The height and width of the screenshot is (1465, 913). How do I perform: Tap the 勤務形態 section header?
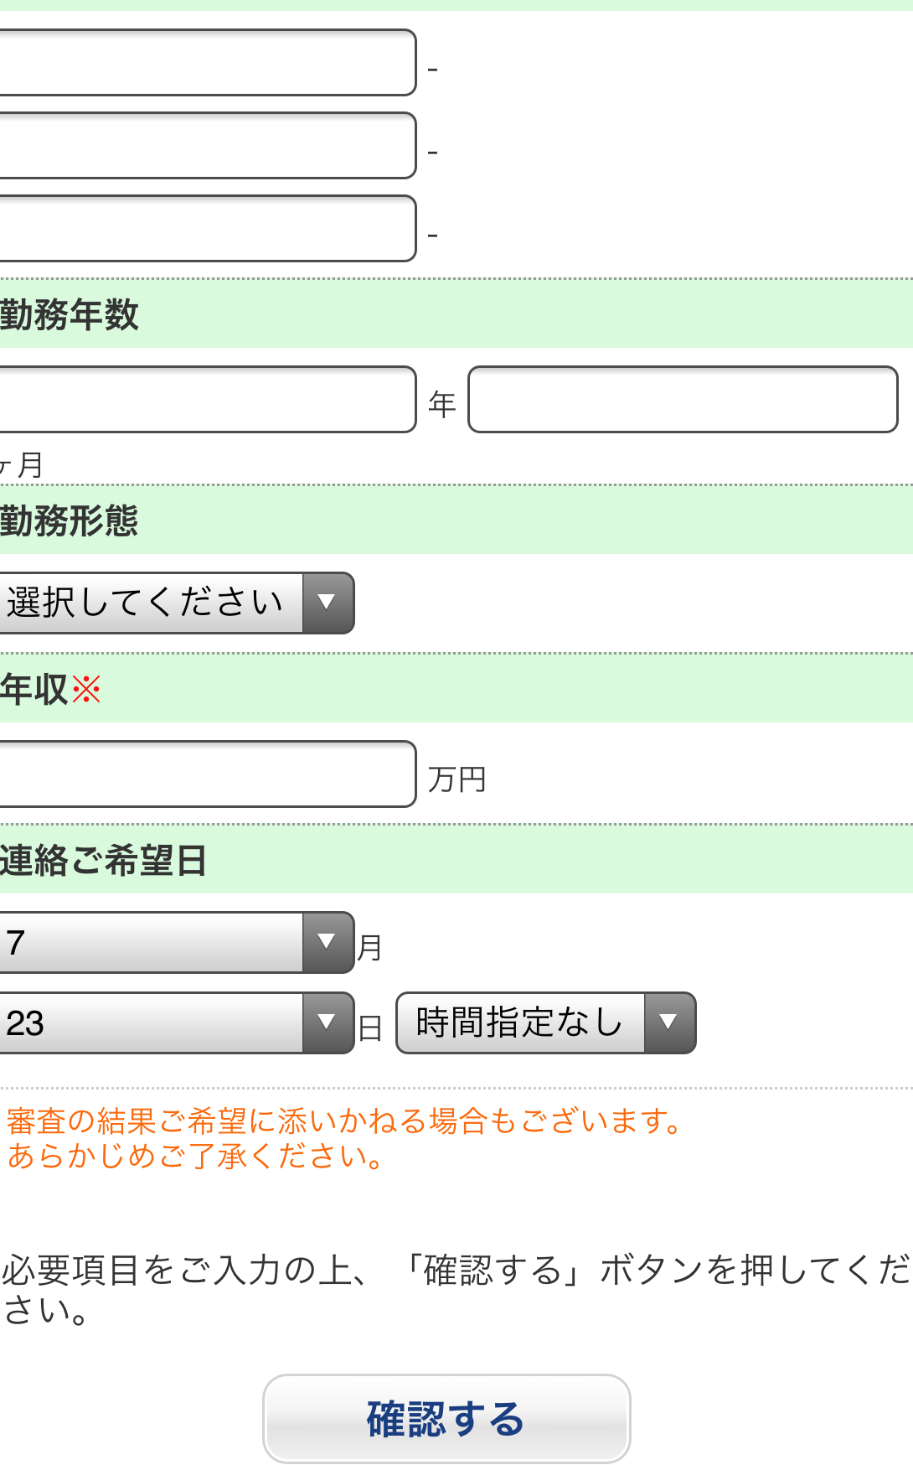click(70, 520)
